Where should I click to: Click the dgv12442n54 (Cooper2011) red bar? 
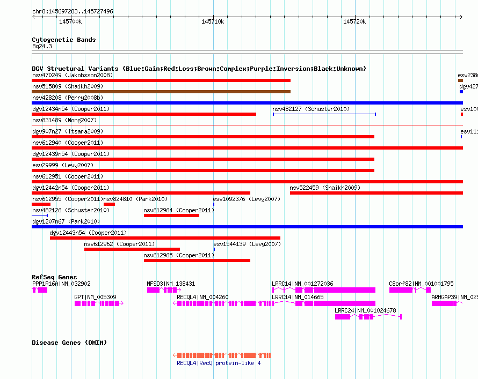[141, 193]
